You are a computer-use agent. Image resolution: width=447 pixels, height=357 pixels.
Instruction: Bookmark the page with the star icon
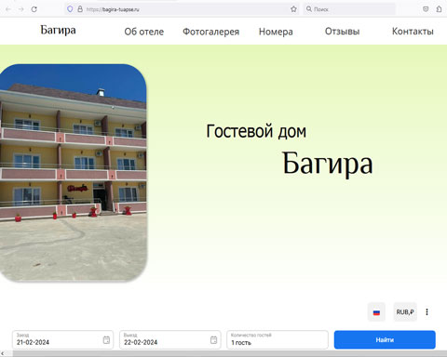(x=293, y=9)
